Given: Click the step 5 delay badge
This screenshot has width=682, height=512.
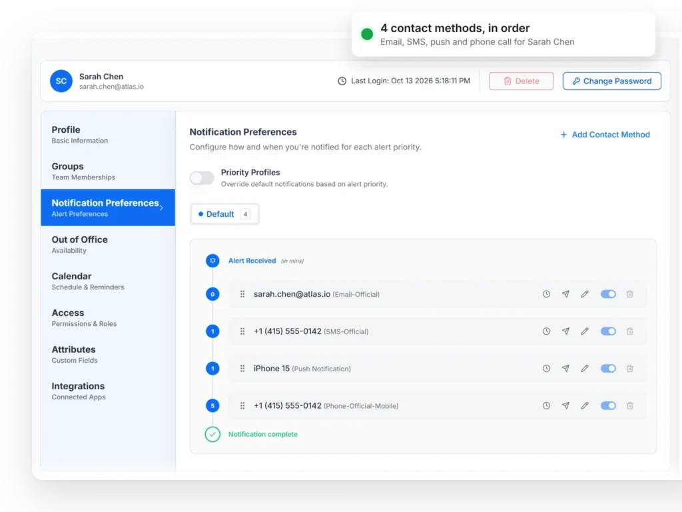Looking at the screenshot, I should click(x=212, y=406).
